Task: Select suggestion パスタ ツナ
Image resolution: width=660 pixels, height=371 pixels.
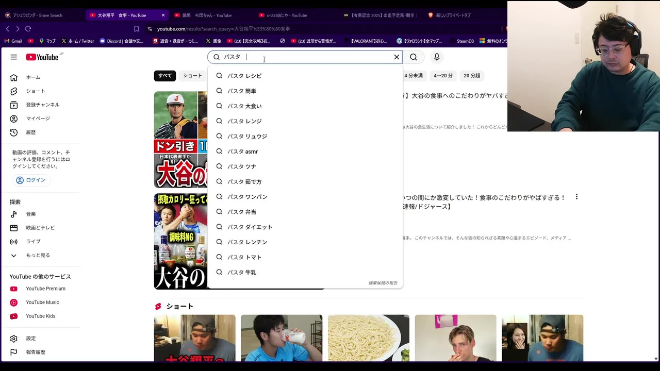Action: tap(305, 166)
